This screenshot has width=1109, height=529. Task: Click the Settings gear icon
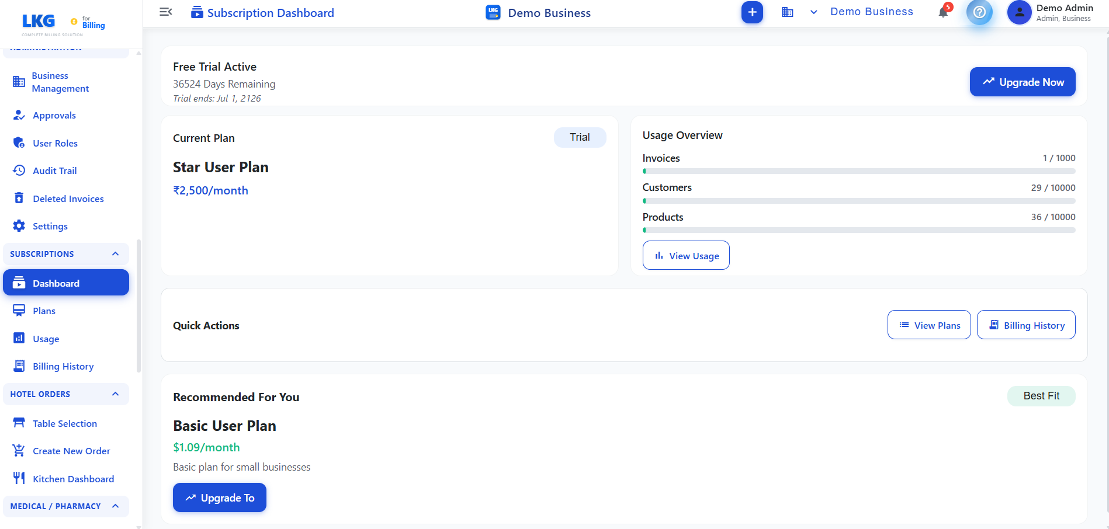[19, 226]
